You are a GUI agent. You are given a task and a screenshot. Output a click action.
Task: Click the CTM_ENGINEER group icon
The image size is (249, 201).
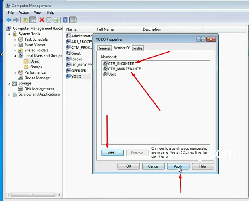coord(105,64)
